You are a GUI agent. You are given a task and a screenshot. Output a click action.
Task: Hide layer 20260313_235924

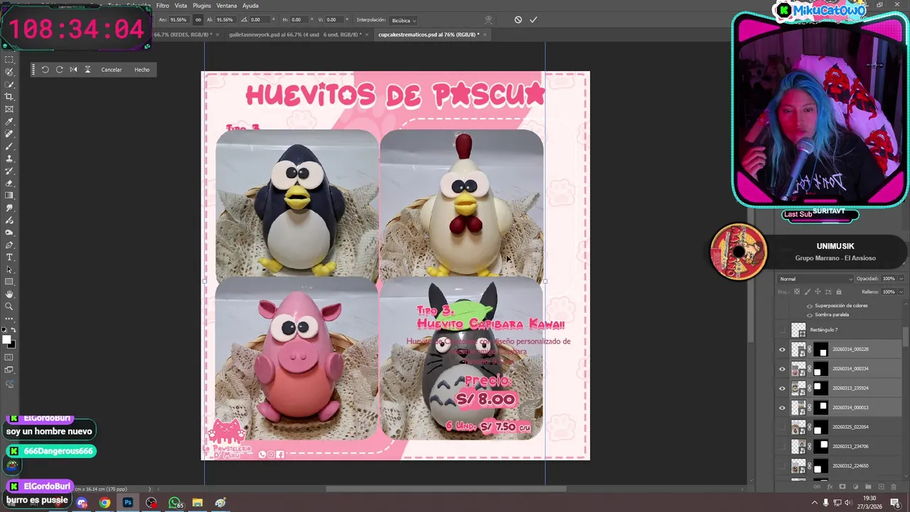[783, 388]
